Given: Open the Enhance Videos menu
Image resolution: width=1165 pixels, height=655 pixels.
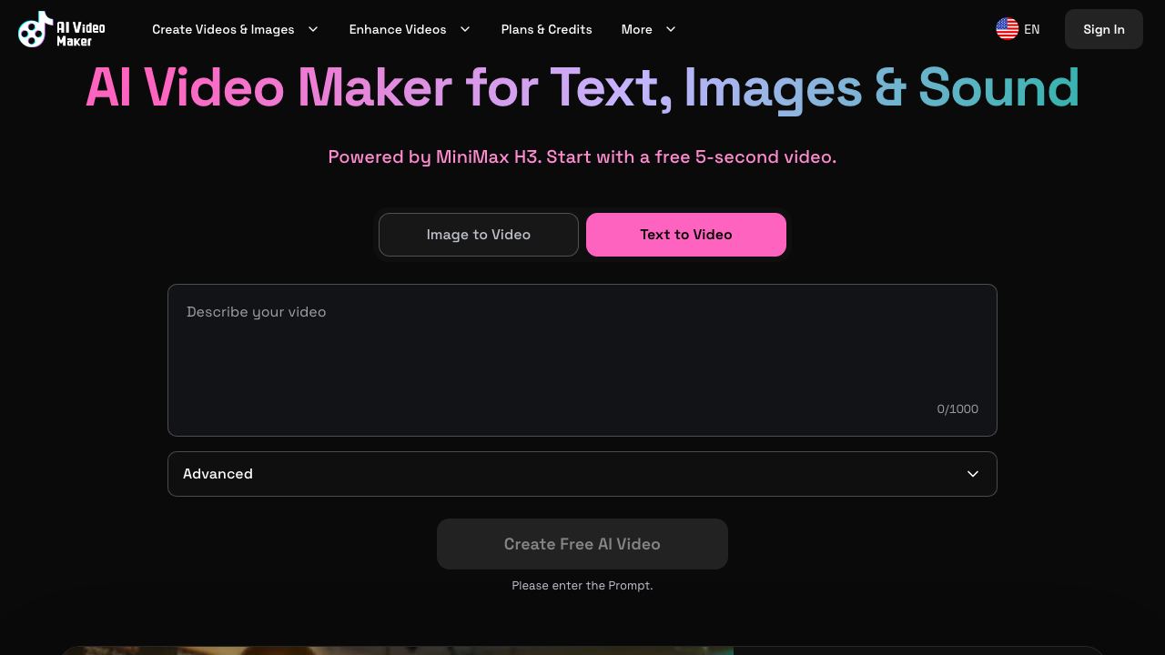Looking at the screenshot, I should point(398,29).
